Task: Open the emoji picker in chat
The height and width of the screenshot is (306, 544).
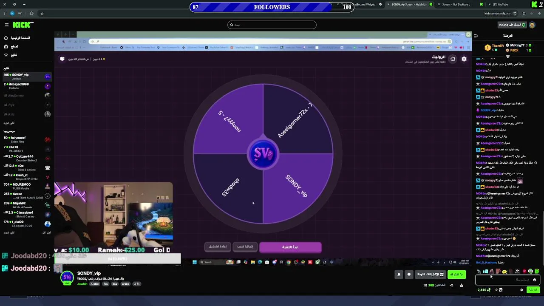Action: click(x=535, y=280)
